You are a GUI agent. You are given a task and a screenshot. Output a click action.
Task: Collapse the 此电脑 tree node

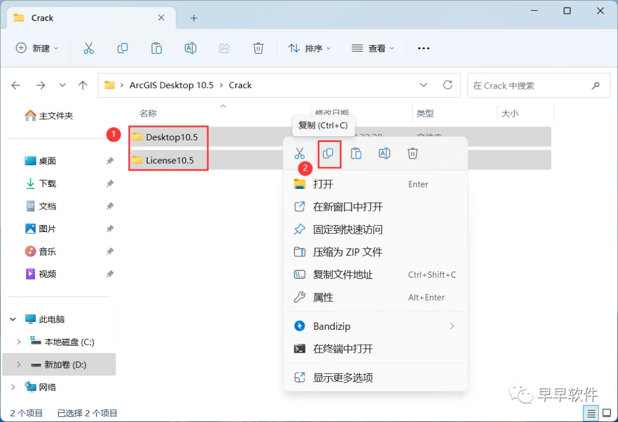(x=13, y=319)
